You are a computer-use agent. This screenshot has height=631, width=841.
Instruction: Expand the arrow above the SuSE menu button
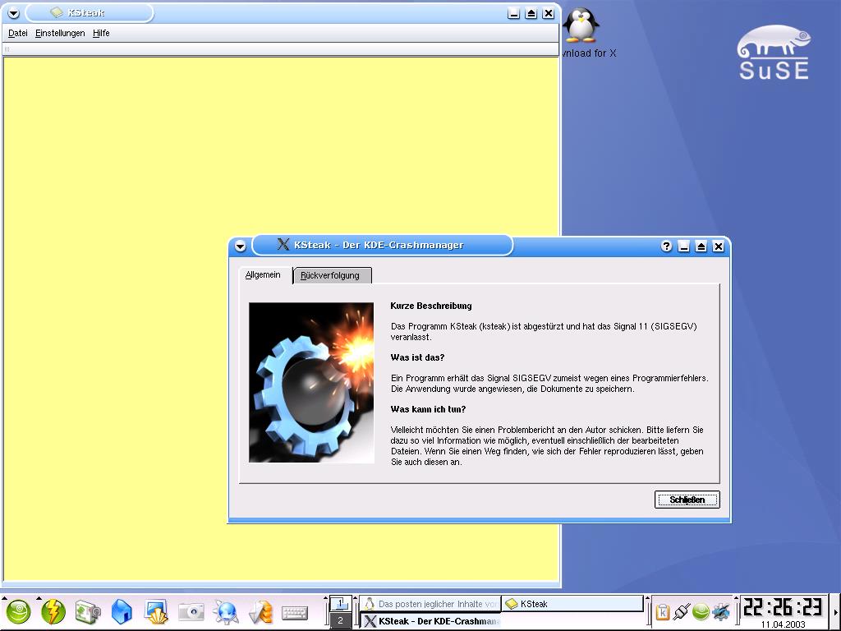tap(4, 597)
